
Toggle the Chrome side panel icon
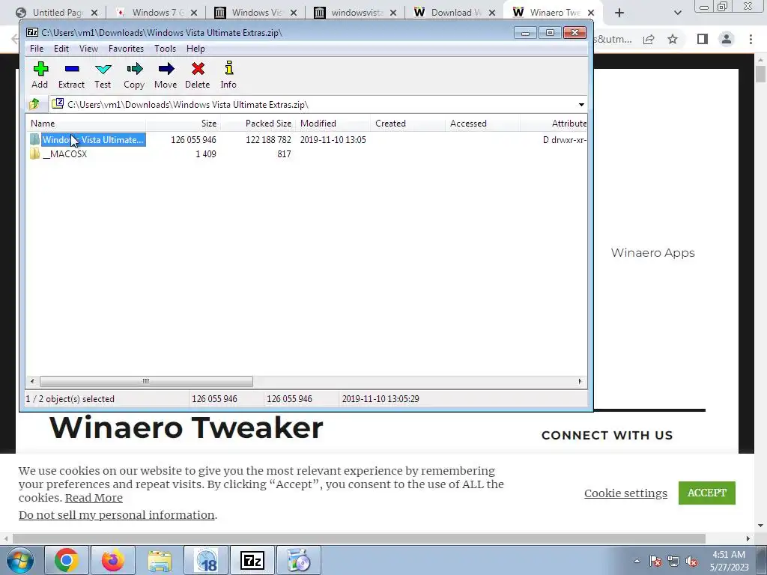coord(703,39)
